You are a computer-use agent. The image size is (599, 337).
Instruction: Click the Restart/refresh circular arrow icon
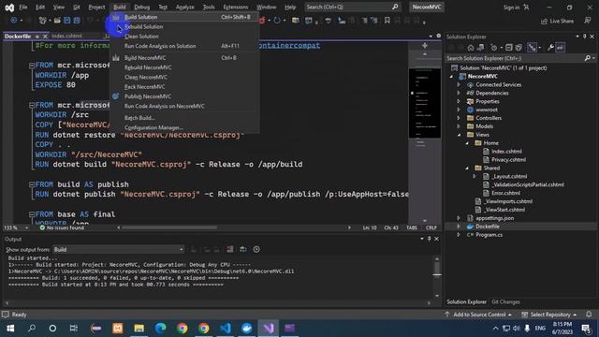click(277, 21)
